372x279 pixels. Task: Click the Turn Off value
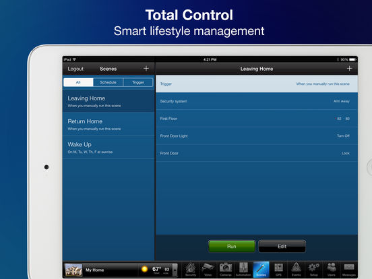(x=343, y=136)
